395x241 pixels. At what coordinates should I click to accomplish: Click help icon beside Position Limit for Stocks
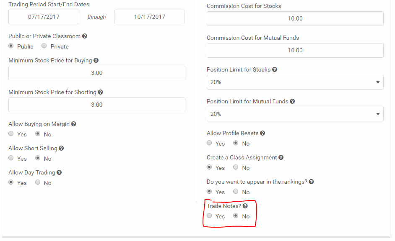tap(275, 69)
